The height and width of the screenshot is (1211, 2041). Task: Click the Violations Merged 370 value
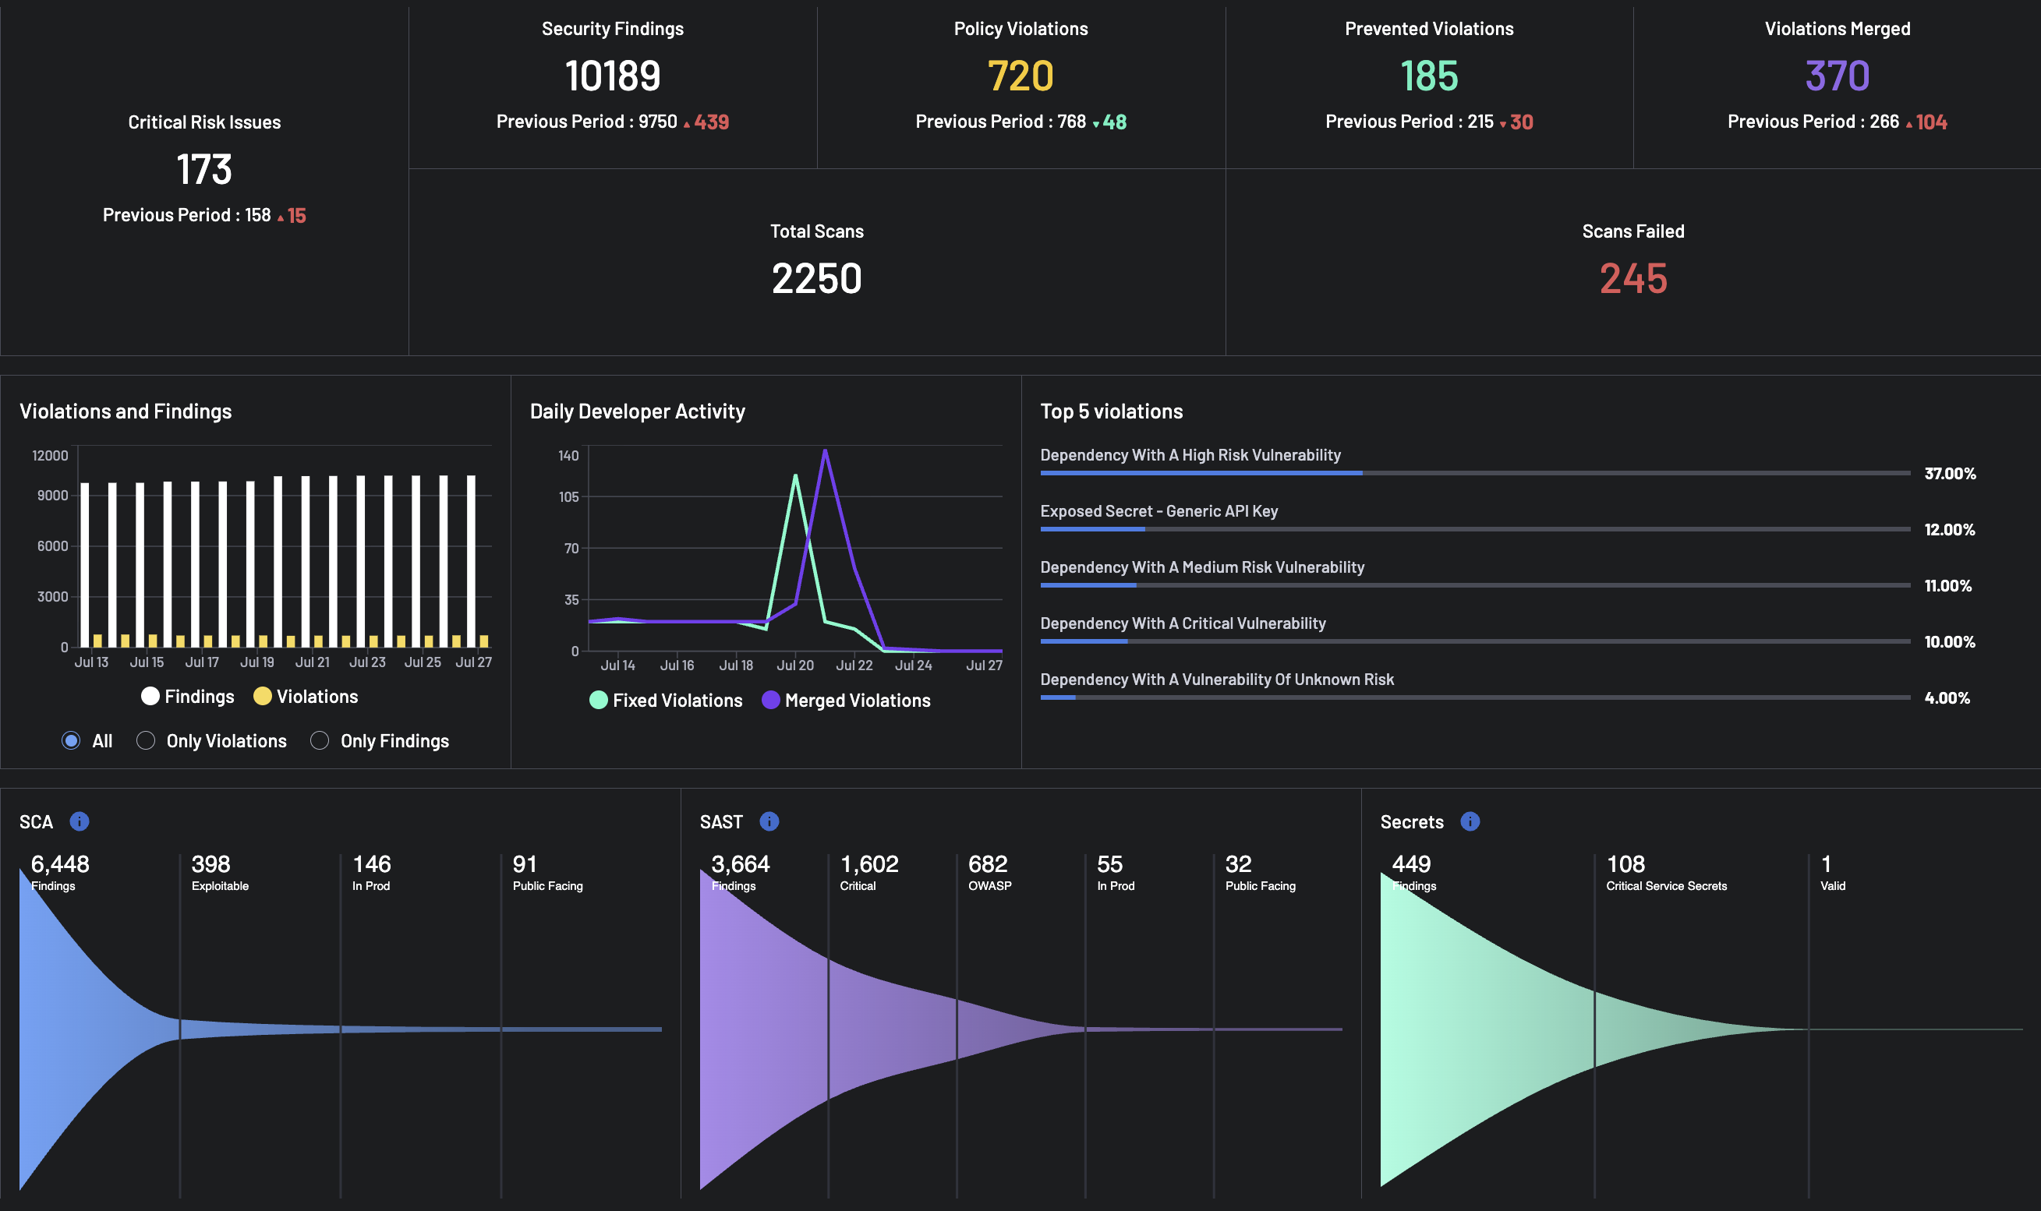(1837, 76)
